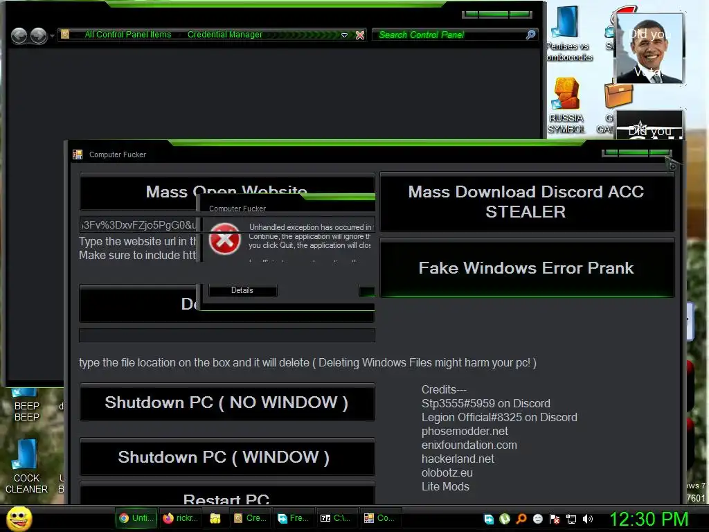
Task: Select the blue desktop icon above RUSSIA SYMBOL
Action: click(567, 33)
